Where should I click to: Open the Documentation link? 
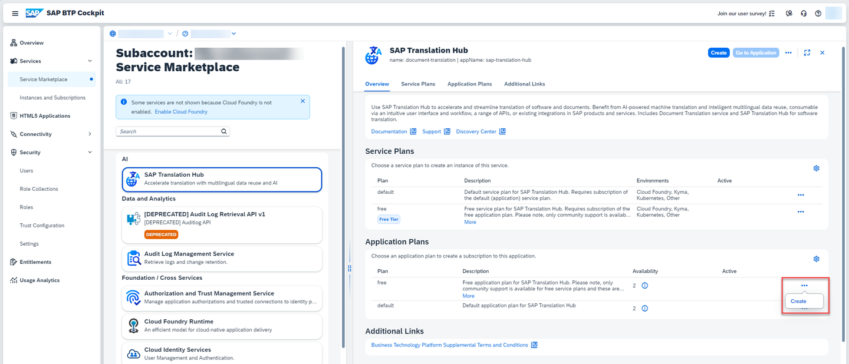point(389,131)
